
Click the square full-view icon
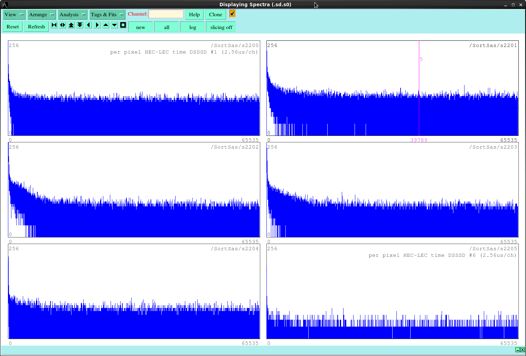(123, 25)
